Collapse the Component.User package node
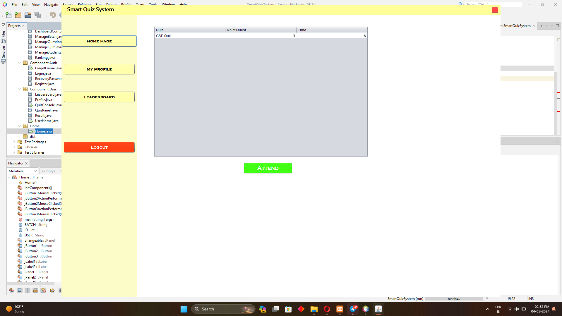The width and height of the screenshot is (562, 316). (x=20, y=89)
